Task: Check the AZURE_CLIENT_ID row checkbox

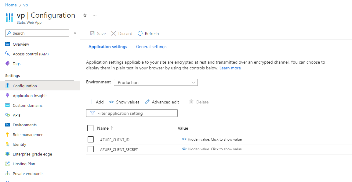Action: 90,139
